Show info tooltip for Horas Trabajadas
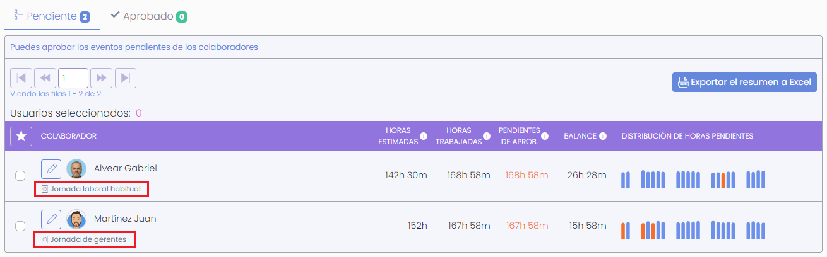 [x=487, y=136]
